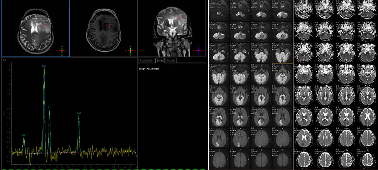
Task: Open top-left diffusion image thumbnail
Action: [x=218, y=10]
